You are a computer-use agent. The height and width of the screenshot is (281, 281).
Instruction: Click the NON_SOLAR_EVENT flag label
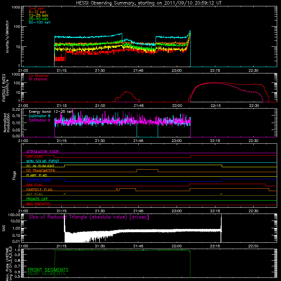43,161
